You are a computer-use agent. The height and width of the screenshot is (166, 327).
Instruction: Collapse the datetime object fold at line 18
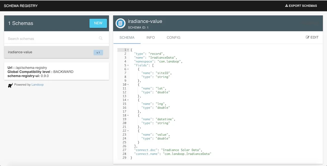coord(128,115)
